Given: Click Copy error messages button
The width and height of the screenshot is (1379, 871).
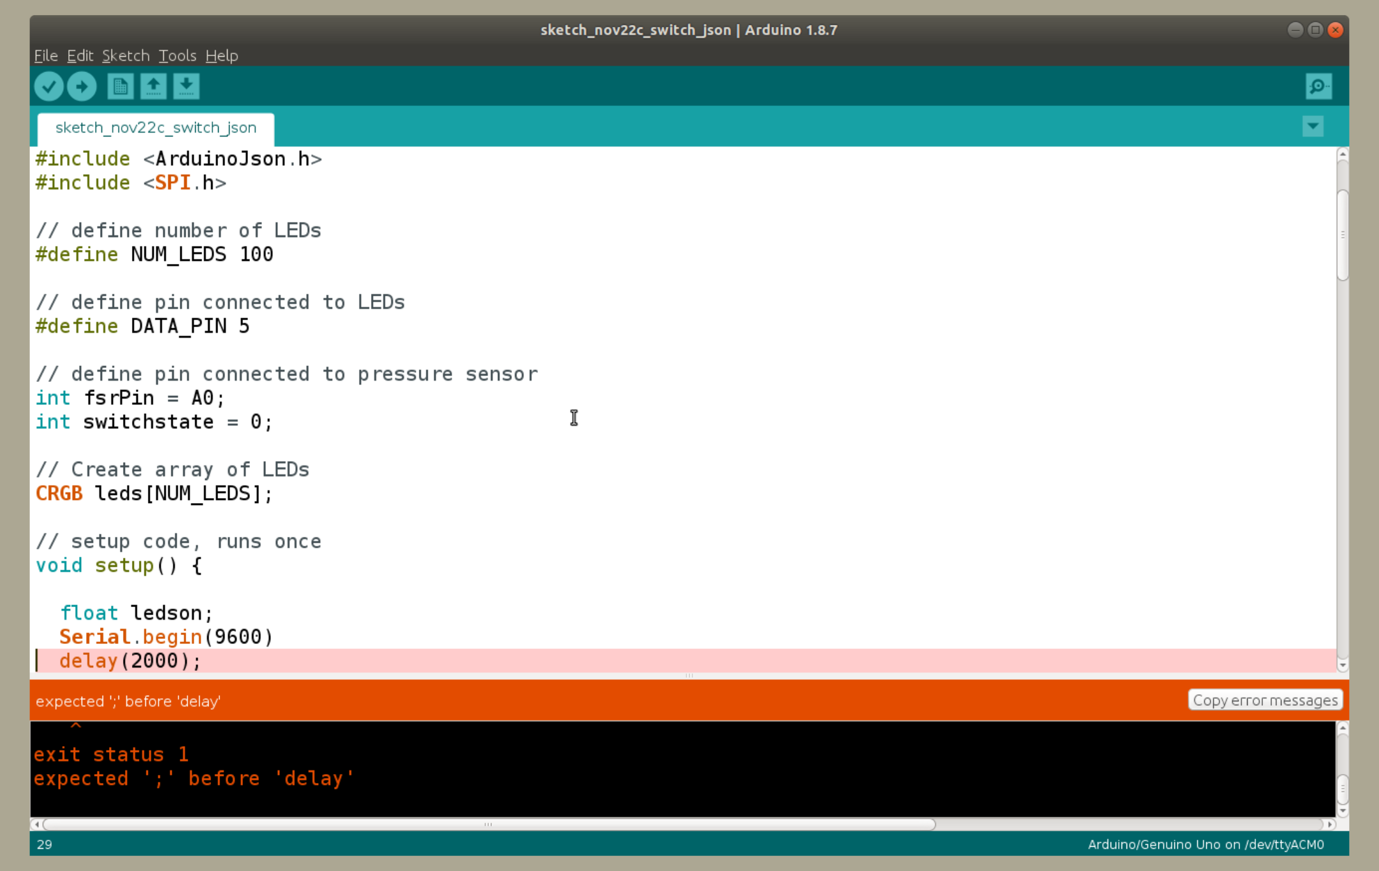Looking at the screenshot, I should point(1265,700).
